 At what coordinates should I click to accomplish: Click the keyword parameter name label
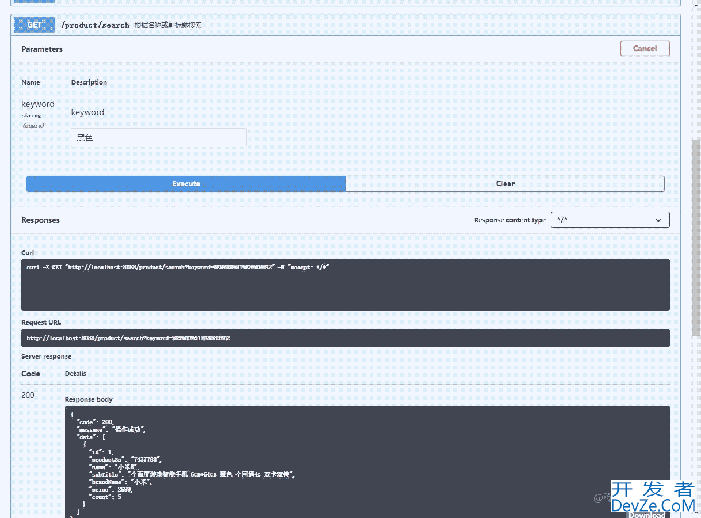(x=38, y=104)
